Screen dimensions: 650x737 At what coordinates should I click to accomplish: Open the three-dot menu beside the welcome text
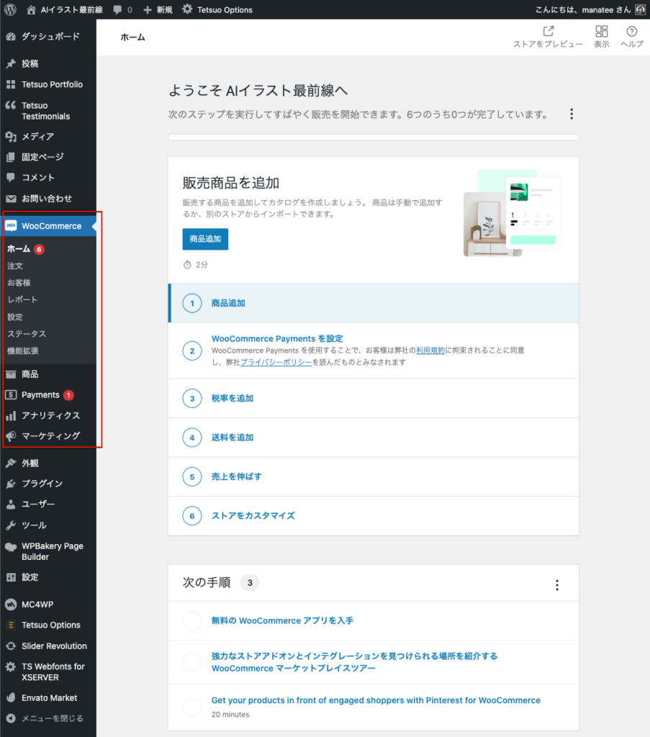tap(572, 114)
